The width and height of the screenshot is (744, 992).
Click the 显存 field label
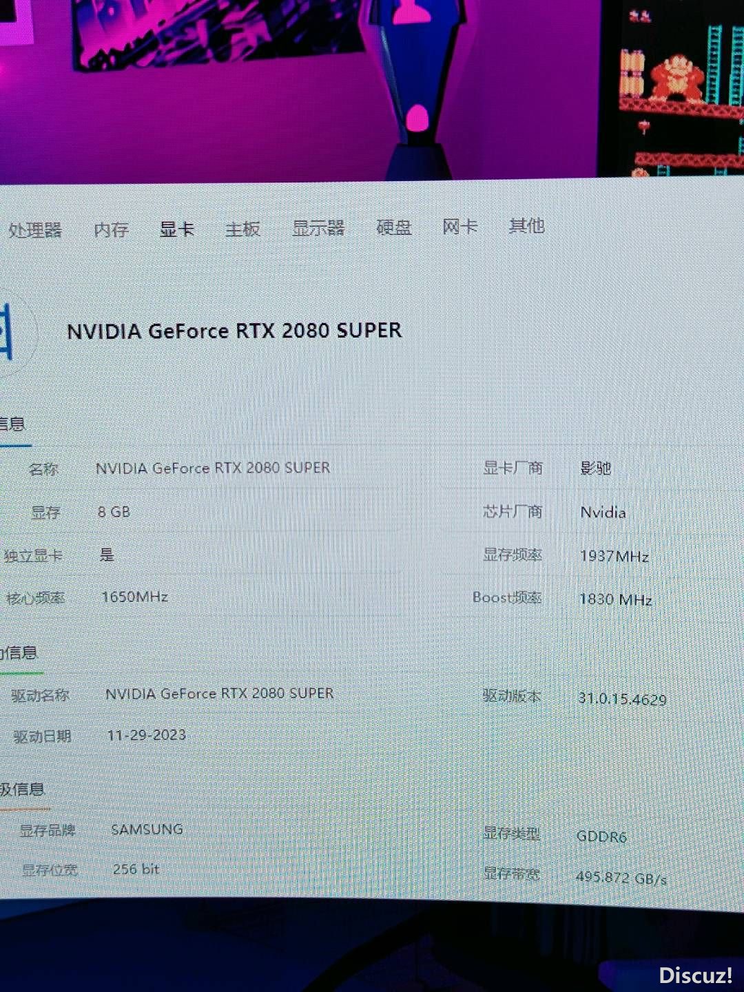pos(45,513)
